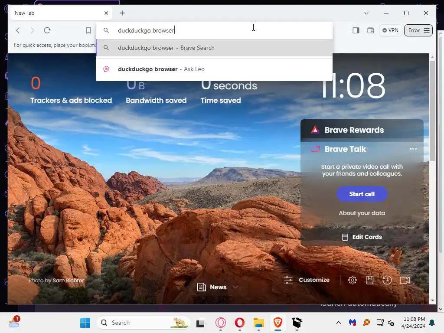Open the display and network tray icon
This screenshot has width=444, height=333.
click(x=380, y=323)
